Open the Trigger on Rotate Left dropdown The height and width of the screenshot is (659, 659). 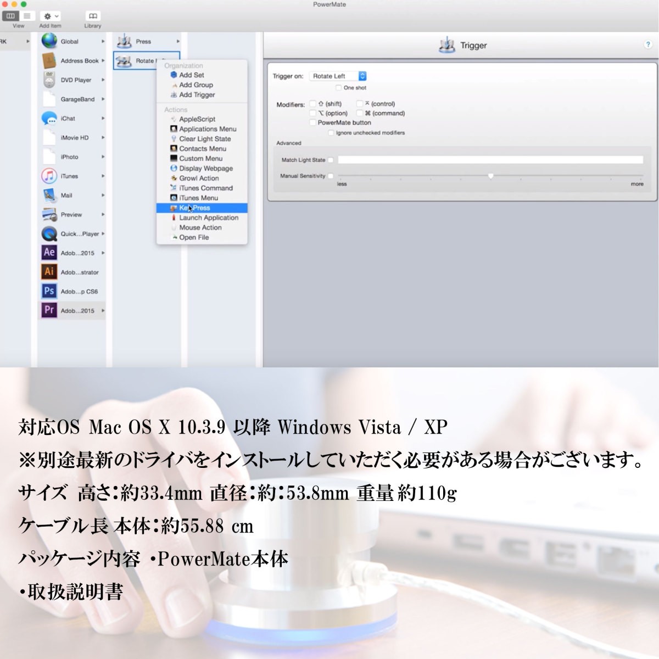click(x=338, y=76)
